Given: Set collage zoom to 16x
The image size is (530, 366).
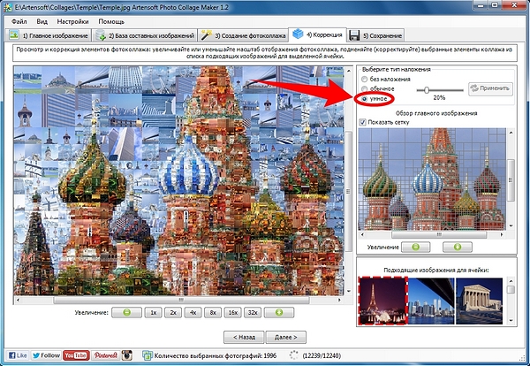Looking at the screenshot, I should point(232,313).
